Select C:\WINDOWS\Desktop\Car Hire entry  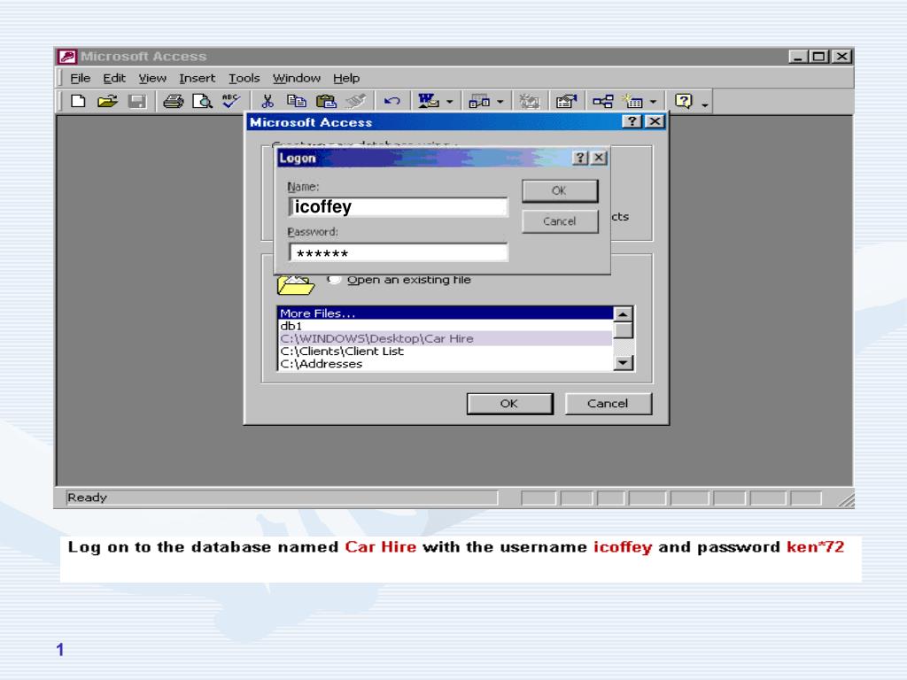pyautogui.click(x=445, y=338)
